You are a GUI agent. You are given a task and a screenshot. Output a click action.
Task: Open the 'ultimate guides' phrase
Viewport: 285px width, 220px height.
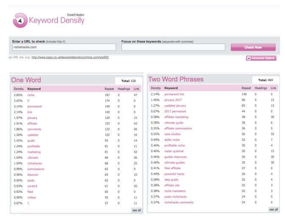point(174,162)
